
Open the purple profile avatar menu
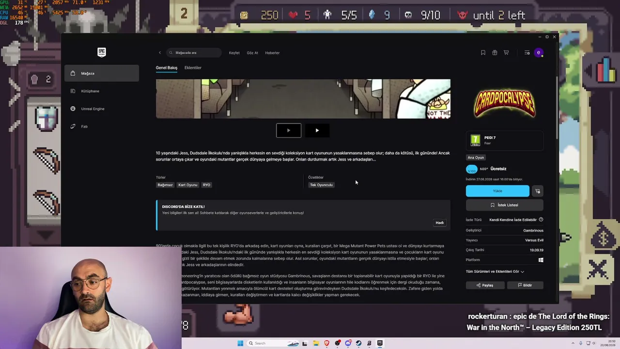pyautogui.click(x=538, y=53)
